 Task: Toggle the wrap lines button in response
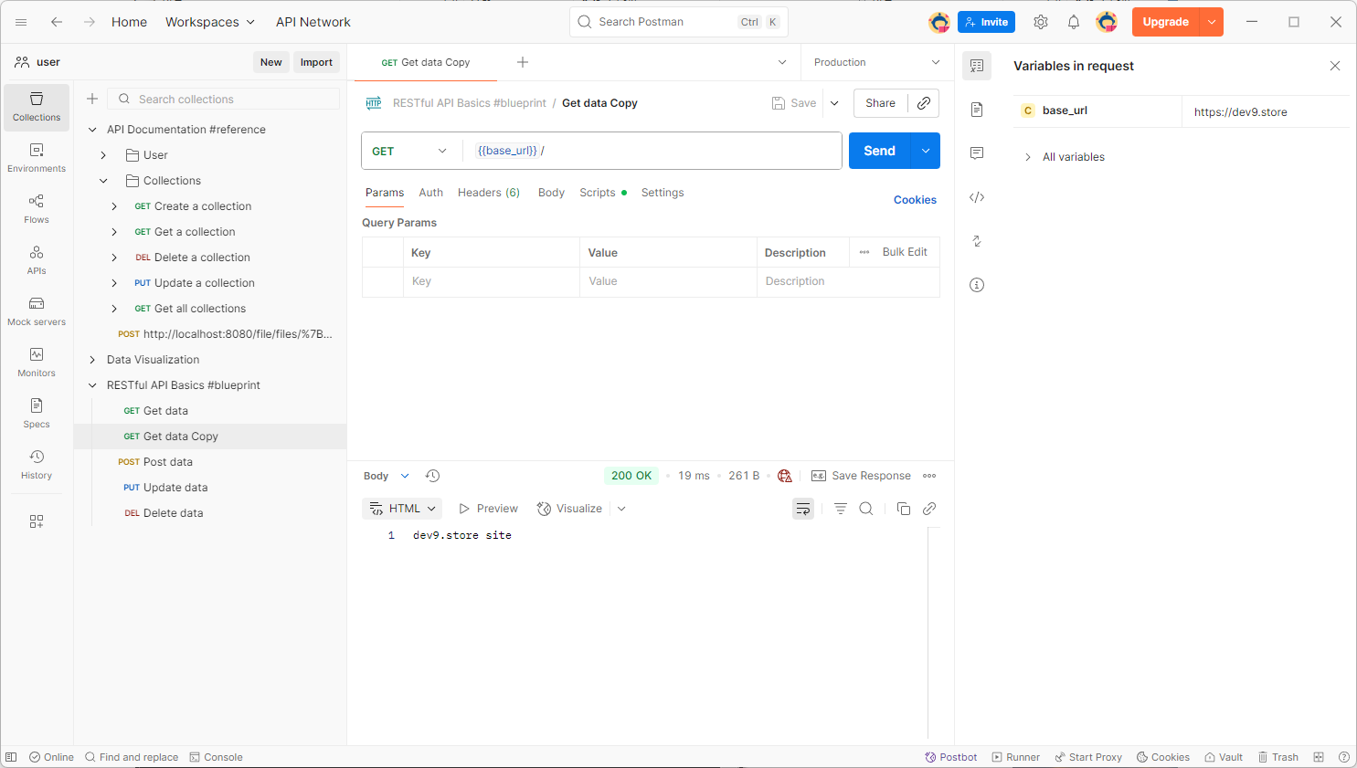[x=803, y=509]
